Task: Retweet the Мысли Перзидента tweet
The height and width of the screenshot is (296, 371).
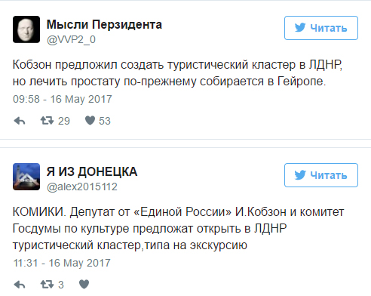Action: [x=47, y=121]
